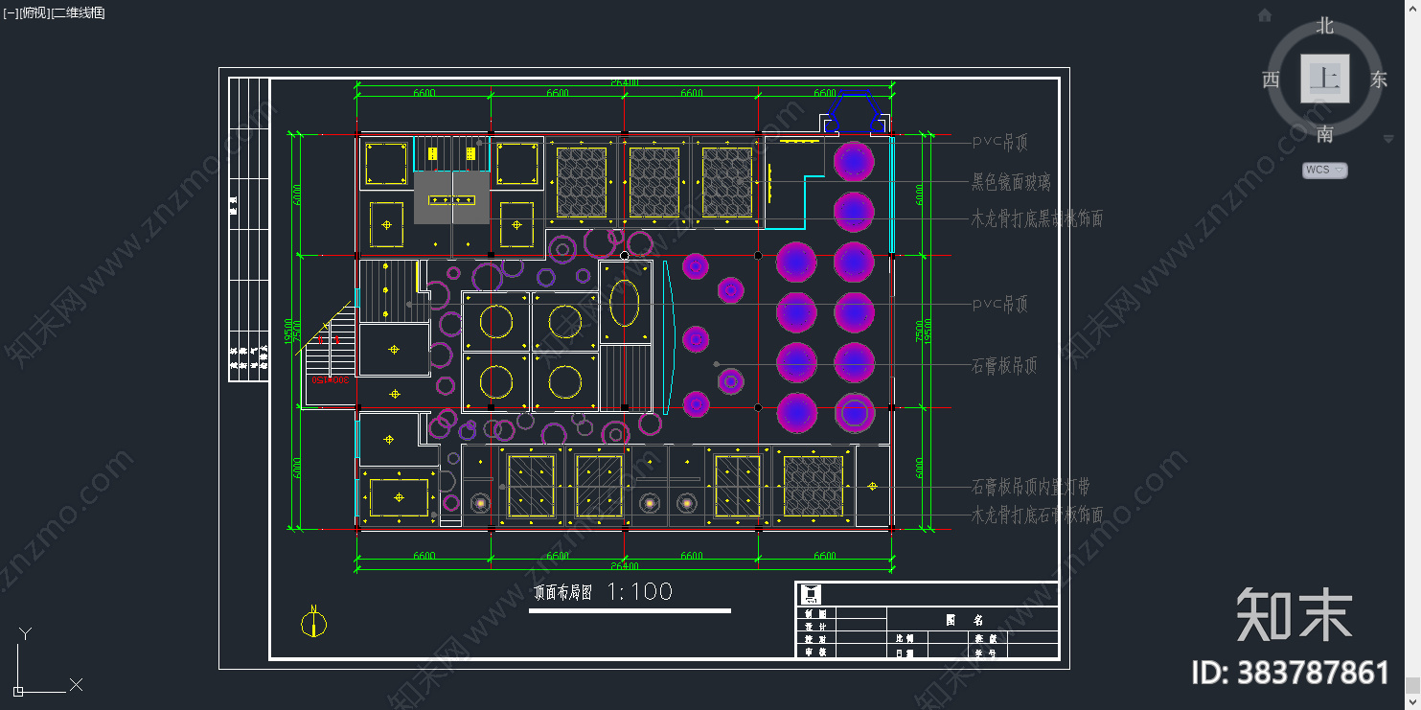The width and height of the screenshot is (1421, 710).
Task: Select the 黑色镜面玻璃 annotation text
Action: pyautogui.click(x=1011, y=181)
